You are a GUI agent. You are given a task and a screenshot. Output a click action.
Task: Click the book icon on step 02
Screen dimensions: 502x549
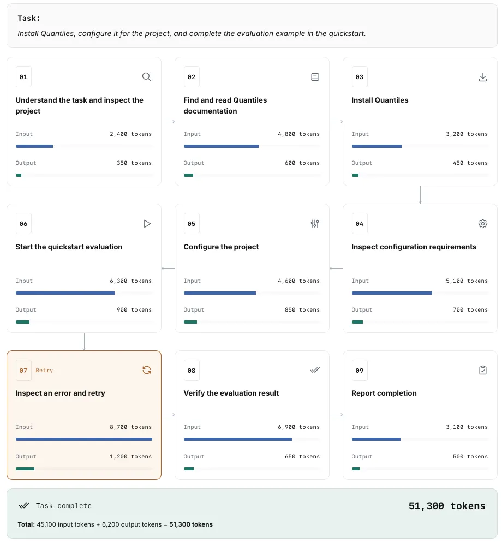(x=314, y=77)
